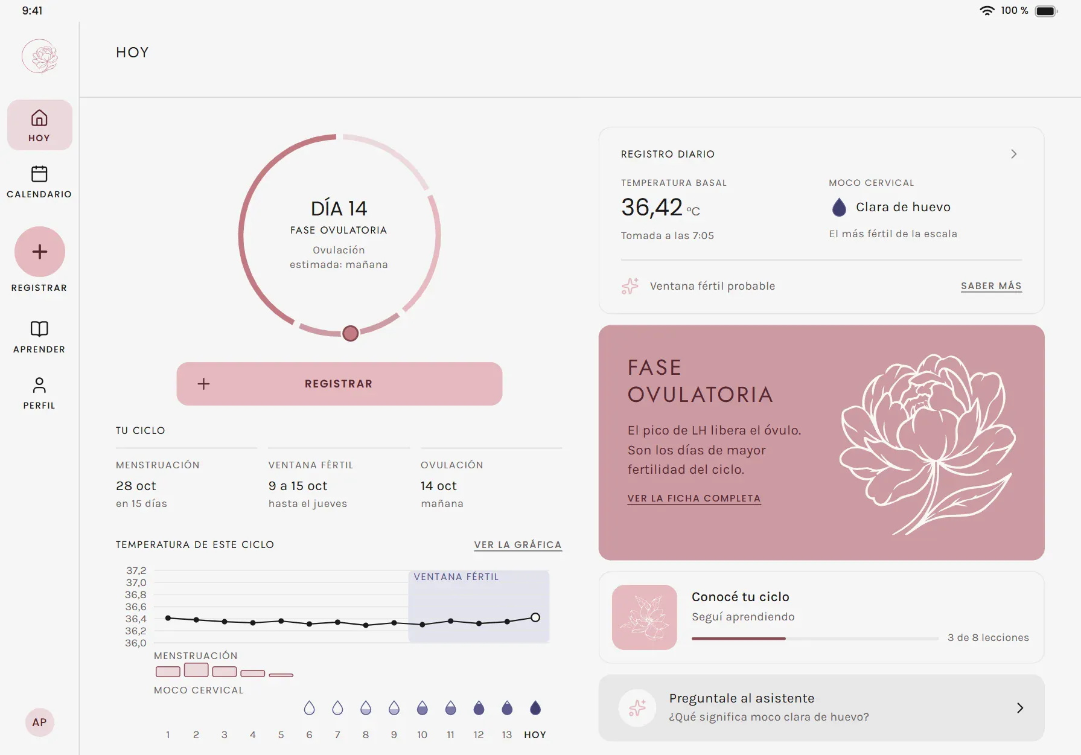Image resolution: width=1081 pixels, height=755 pixels.
Task: Open the Saber más link
Action: (991, 286)
